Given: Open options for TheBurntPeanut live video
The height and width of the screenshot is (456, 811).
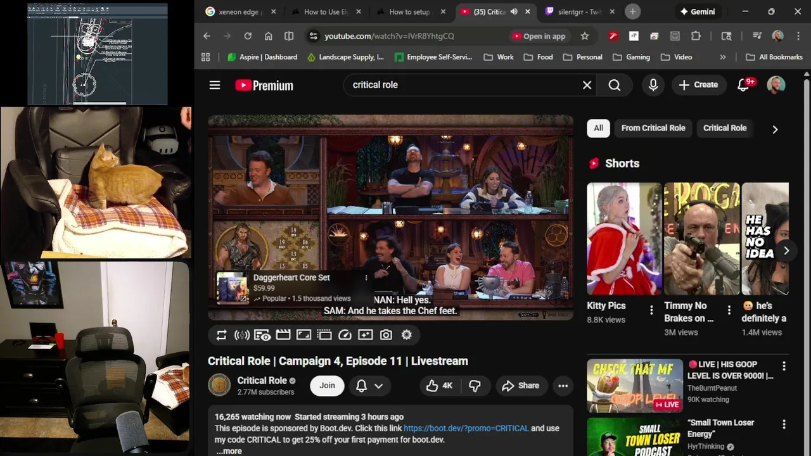Looking at the screenshot, I should (x=784, y=366).
